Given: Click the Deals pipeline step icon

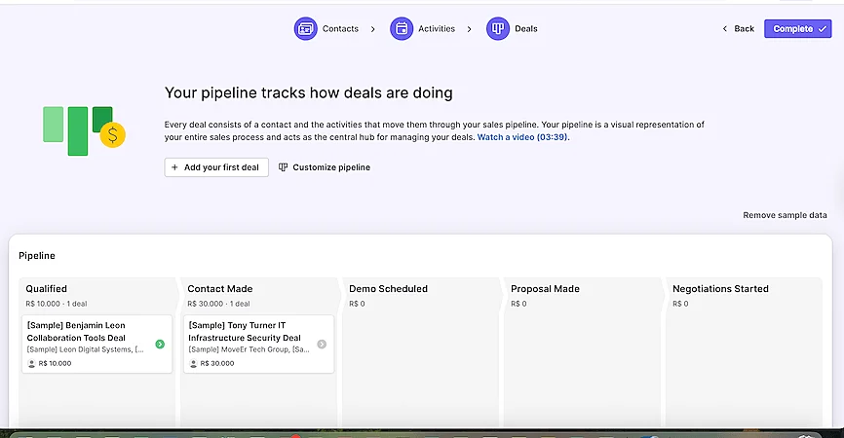Looking at the screenshot, I should point(498,28).
